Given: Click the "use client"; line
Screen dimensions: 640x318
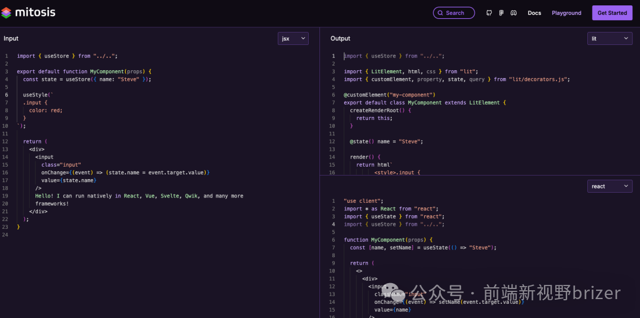Looking at the screenshot, I should (363, 201).
